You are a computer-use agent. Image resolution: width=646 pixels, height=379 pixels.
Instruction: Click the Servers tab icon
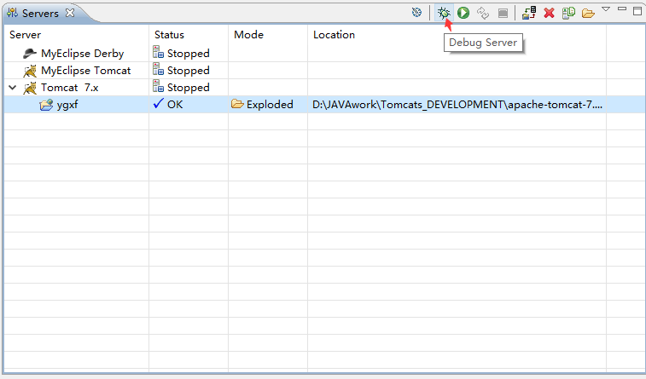12,13
